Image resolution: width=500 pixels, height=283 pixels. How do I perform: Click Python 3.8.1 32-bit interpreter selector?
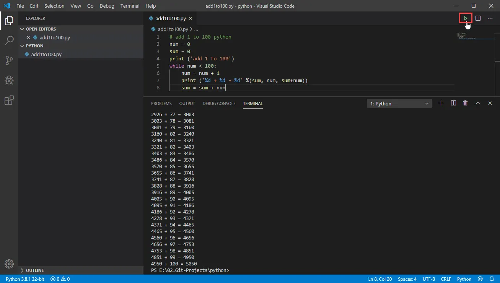coord(24,279)
